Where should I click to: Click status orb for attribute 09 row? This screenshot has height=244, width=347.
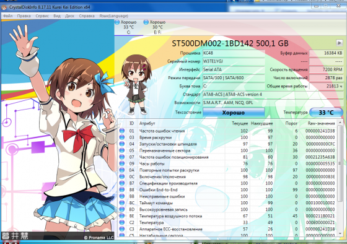point(122,163)
